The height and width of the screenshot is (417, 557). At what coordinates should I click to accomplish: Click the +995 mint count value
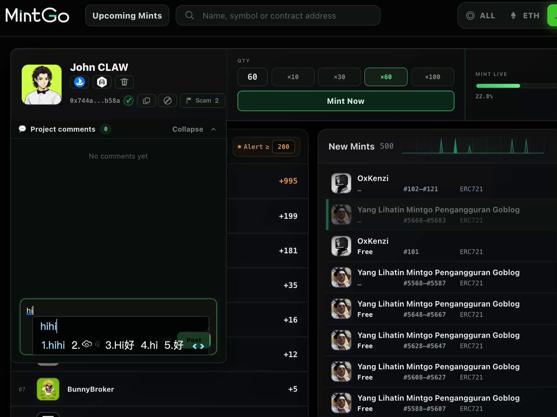coord(288,181)
